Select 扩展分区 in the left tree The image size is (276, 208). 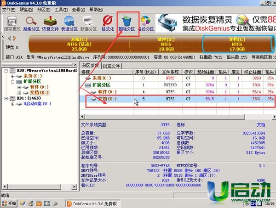32,82
